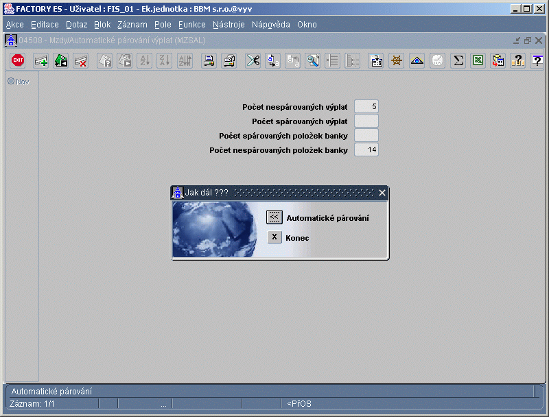Click the X Konec button in dialog

[x=274, y=237]
